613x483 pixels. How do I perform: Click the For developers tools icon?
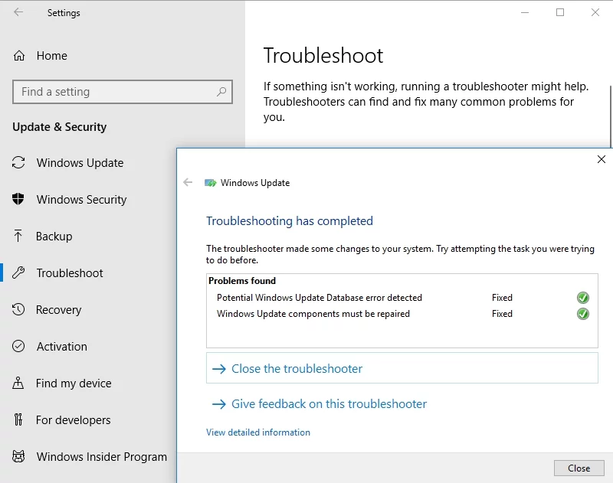[19, 420]
